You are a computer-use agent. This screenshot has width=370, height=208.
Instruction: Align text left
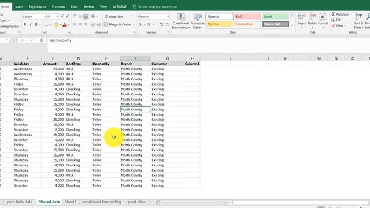pos(75,24)
